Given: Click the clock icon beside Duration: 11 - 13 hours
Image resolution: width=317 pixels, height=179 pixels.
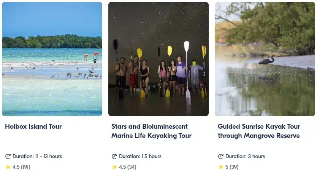Looking at the screenshot, I should 8,157.
